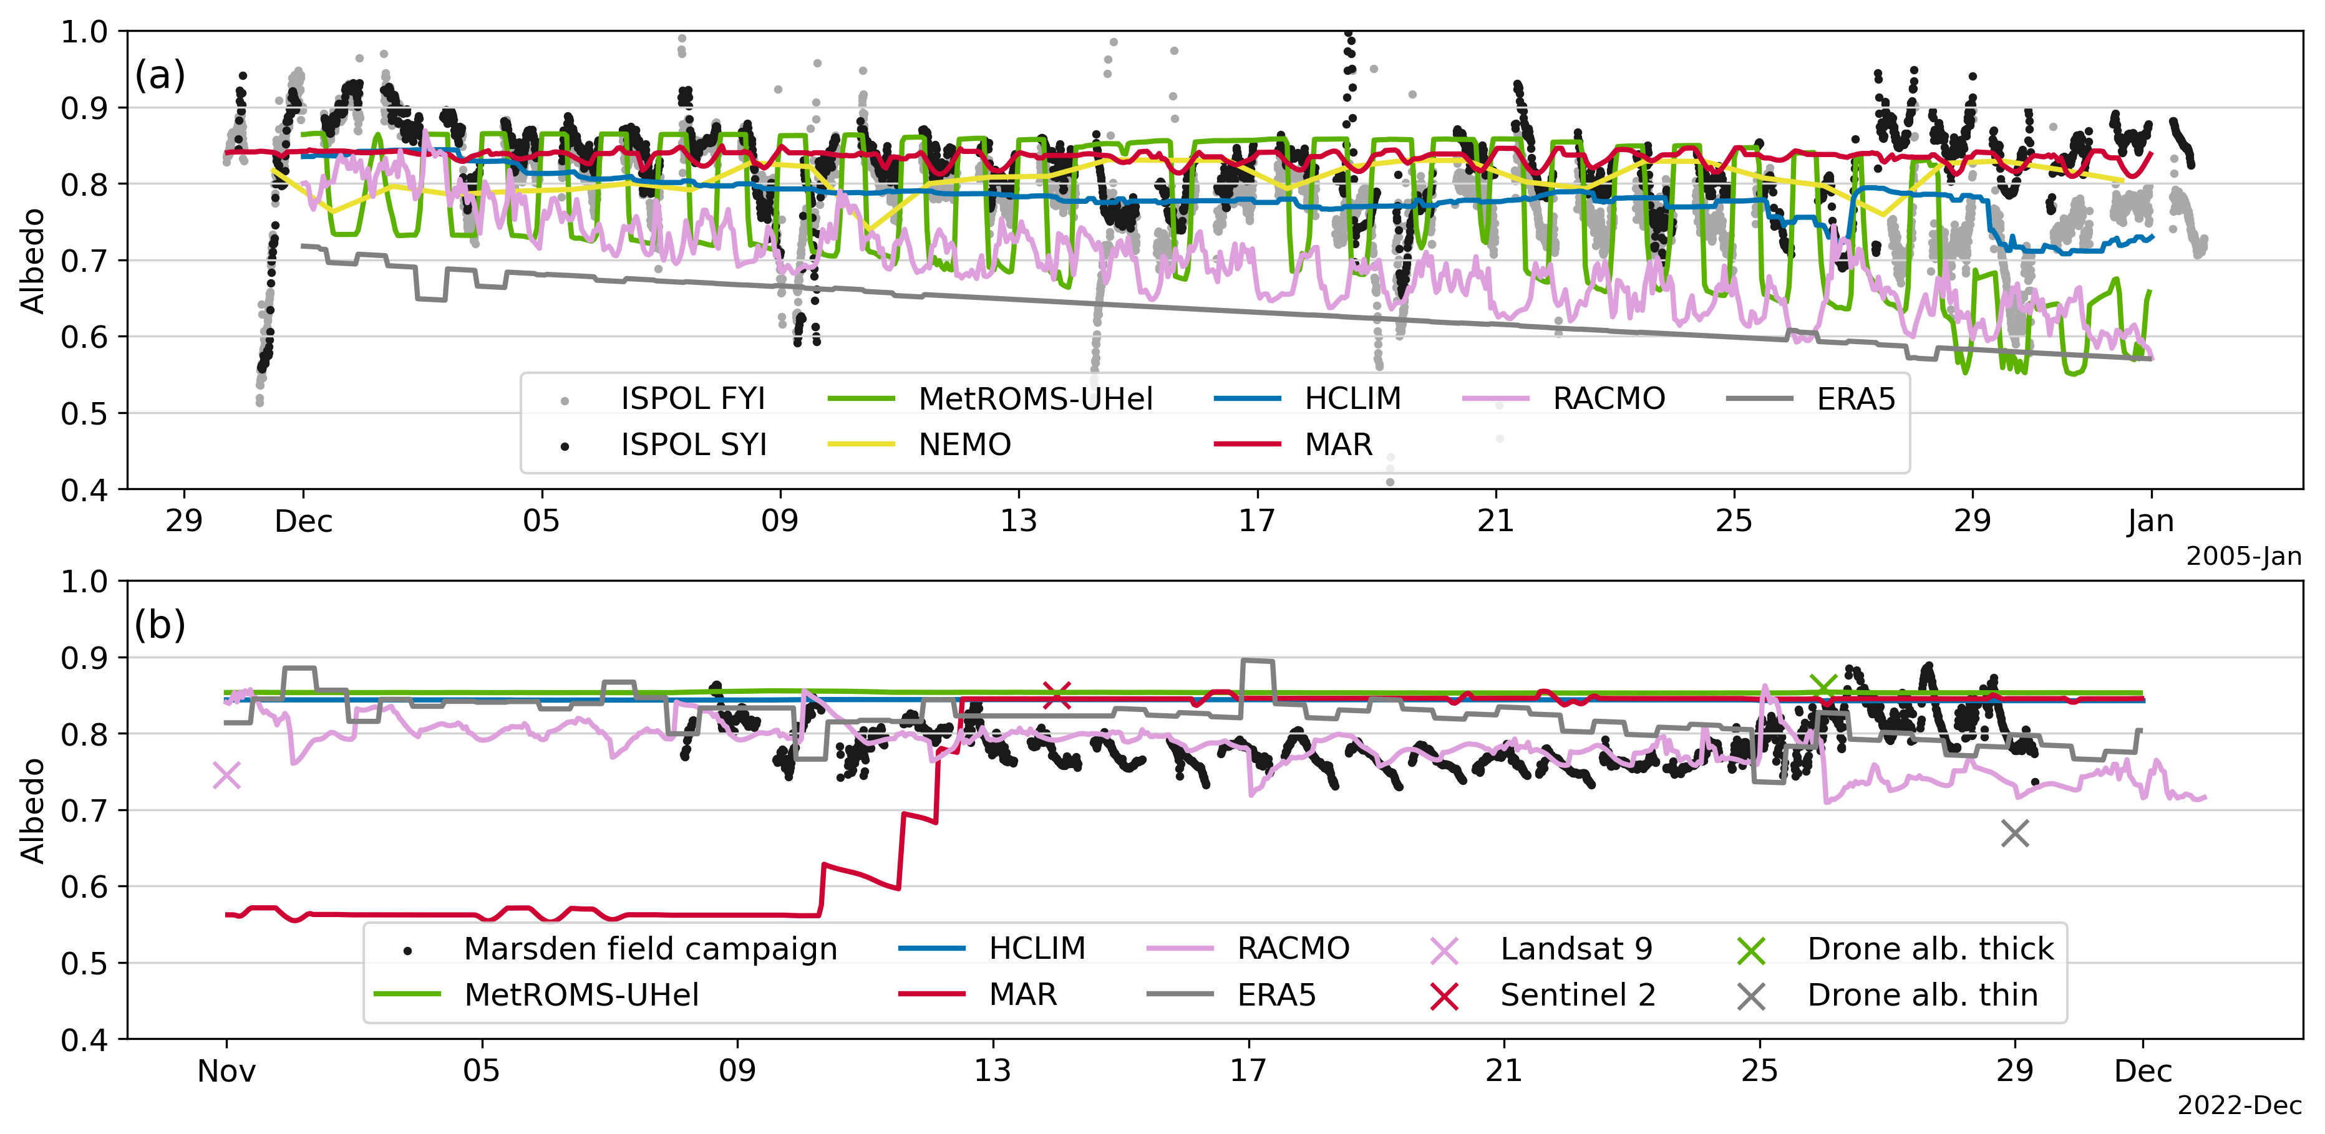Click the pink Landsat 9 marker on Nov 1

(226, 775)
